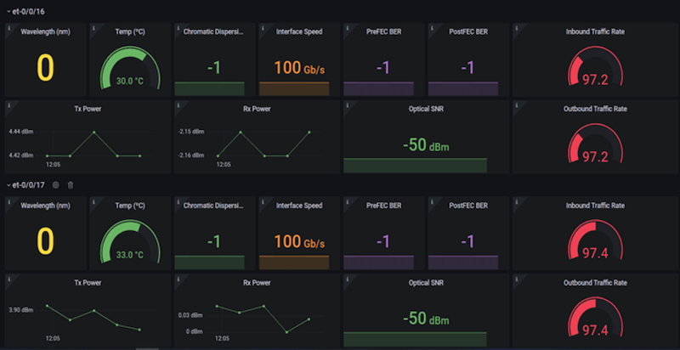Click info icon on et-0/0/16 Optical SNR panel
Viewport: 680px width, 350px height.
tap(347, 105)
